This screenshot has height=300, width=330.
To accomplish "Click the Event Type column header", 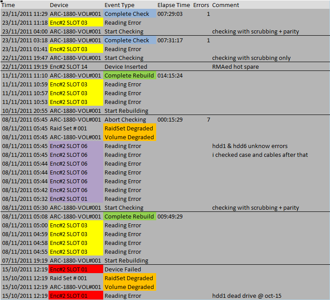I will coord(119,5).
